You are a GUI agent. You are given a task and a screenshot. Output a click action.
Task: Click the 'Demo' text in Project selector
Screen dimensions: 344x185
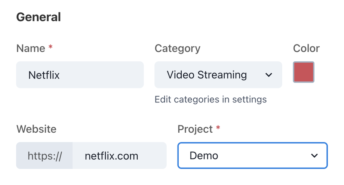[x=204, y=155]
